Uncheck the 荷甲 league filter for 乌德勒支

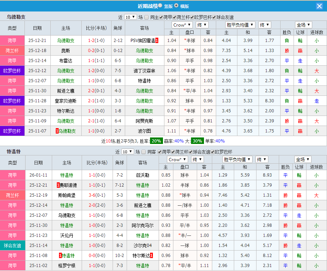(162, 17)
